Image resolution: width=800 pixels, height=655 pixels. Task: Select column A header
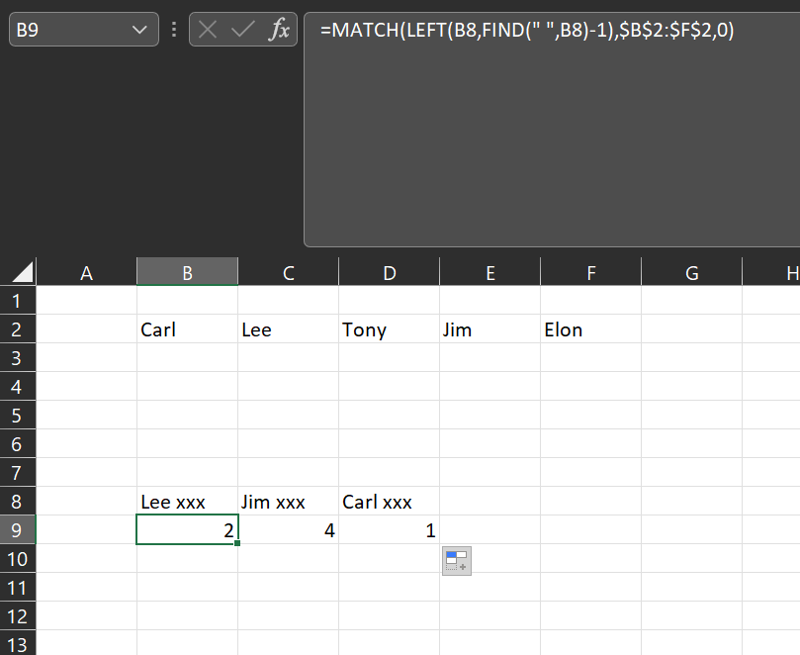[x=86, y=273]
